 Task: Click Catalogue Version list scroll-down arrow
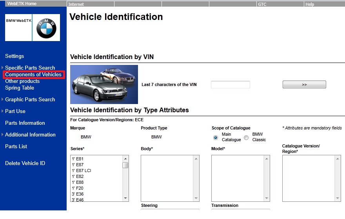(338, 198)
